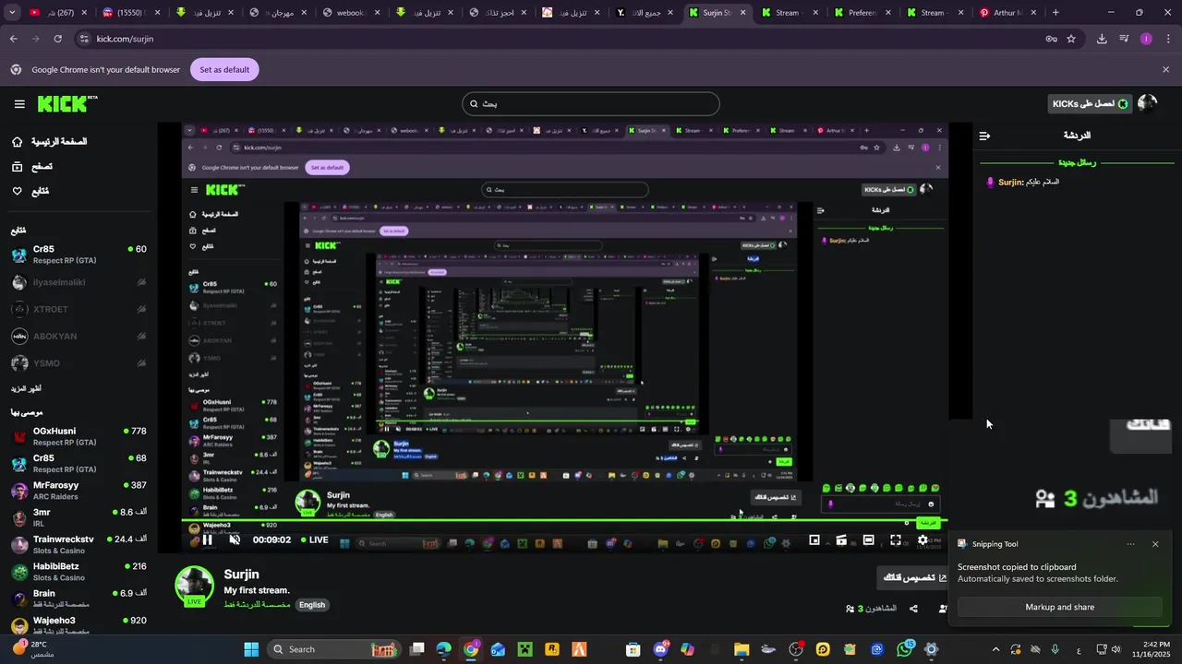Open WhatsApp from taskbar

(904, 649)
